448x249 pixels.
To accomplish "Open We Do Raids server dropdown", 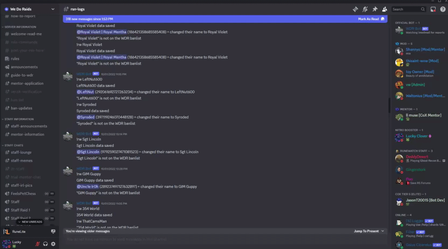I will (53, 9).
